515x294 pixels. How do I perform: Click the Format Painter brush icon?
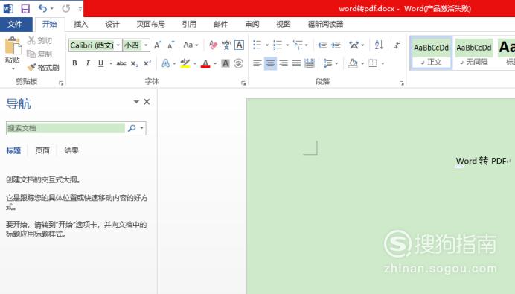pos(32,68)
